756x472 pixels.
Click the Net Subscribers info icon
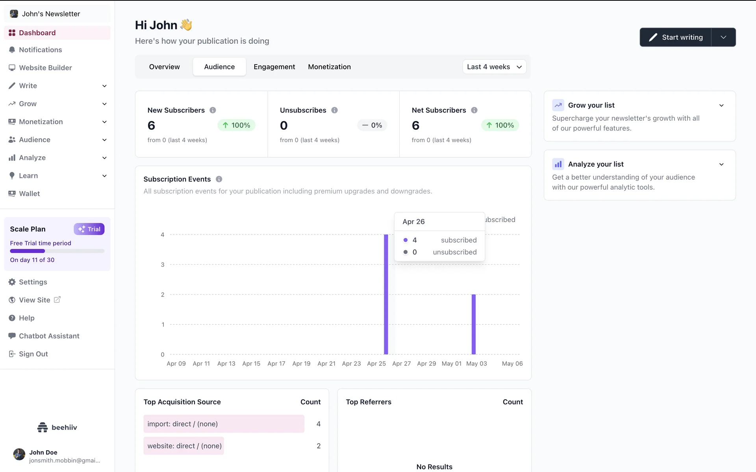[474, 110]
